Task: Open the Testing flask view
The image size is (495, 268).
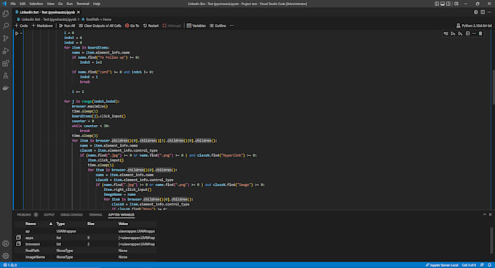Action: [6, 76]
